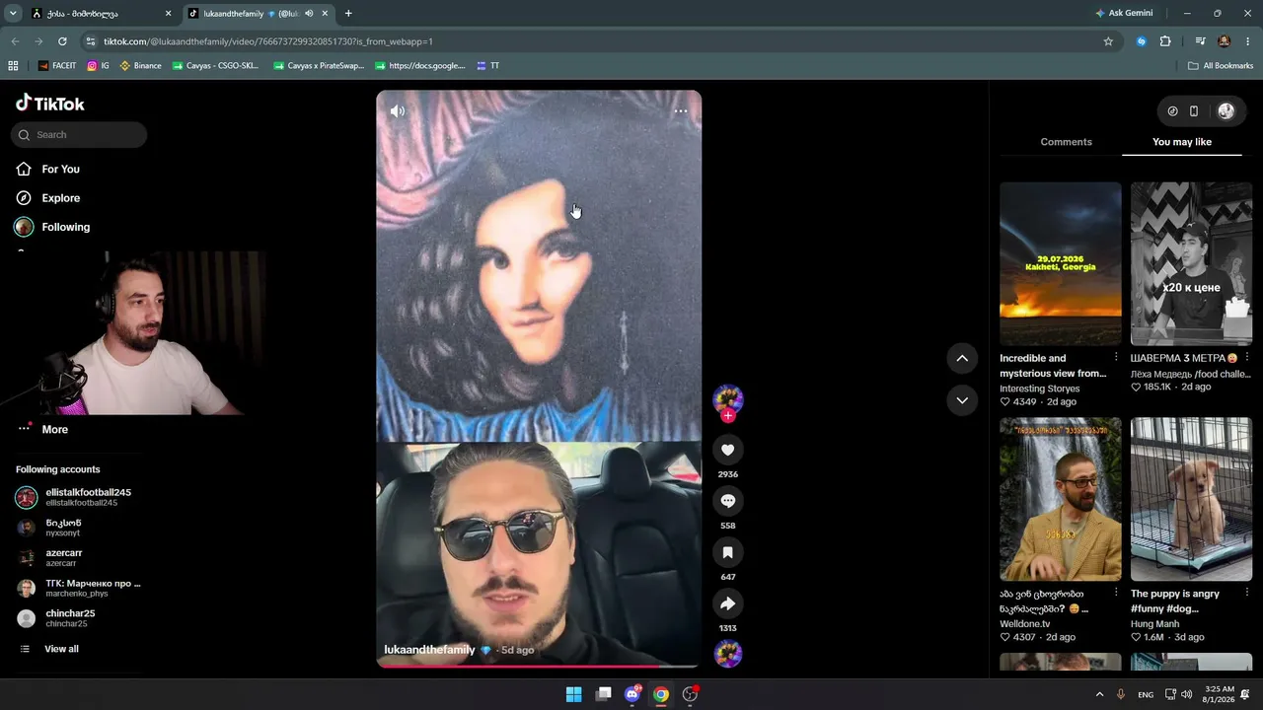
Task: Open options for Welldone.tv video
Action: pos(1116,593)
